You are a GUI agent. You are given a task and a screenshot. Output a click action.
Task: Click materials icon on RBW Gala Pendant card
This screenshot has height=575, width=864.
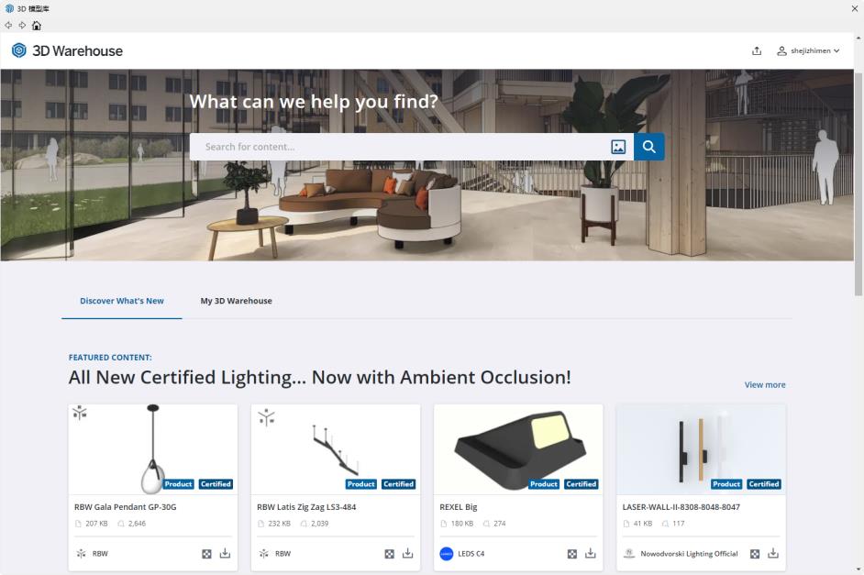[x=206, y=554]
